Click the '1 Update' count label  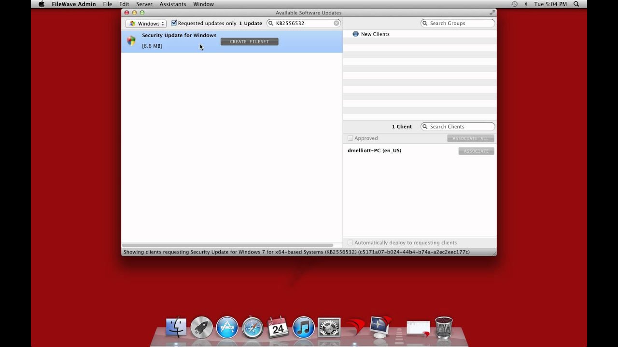[251, 23]
